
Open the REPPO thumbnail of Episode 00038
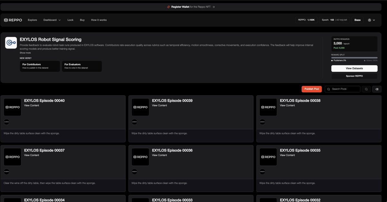268,107
